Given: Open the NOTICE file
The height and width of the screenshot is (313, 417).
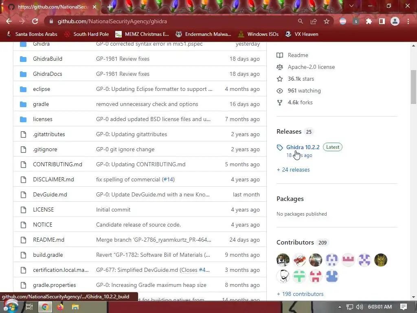Looking at the screenshot, I should click(42, 225).
